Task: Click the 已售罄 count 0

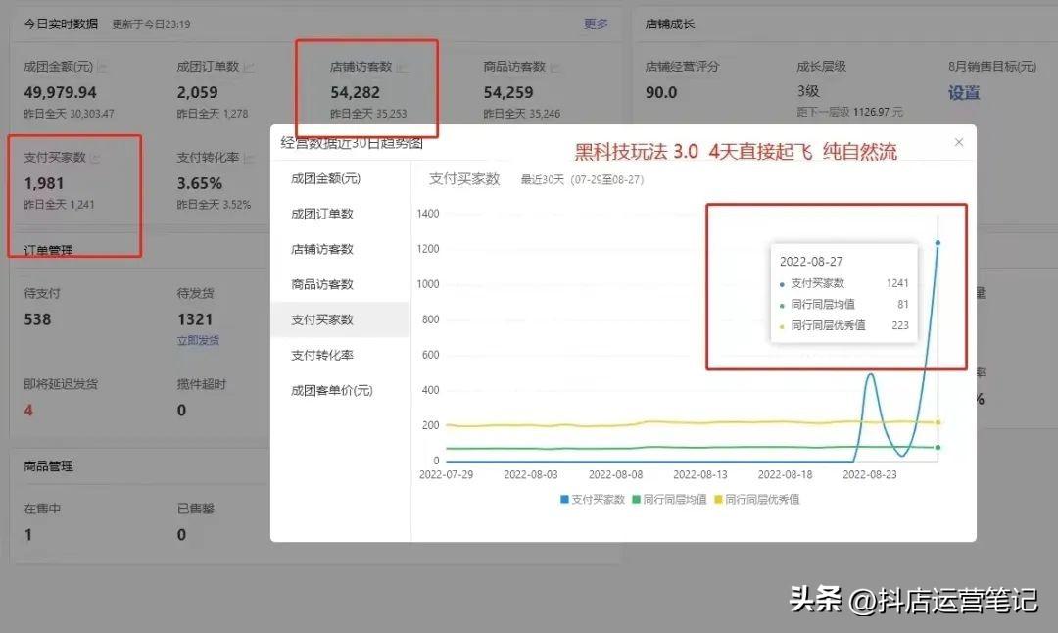Action: pyautogui.click(x=181, y=534)
